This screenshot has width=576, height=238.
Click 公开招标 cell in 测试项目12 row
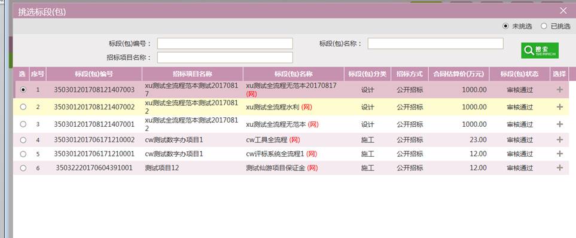[x=410, y=168]
